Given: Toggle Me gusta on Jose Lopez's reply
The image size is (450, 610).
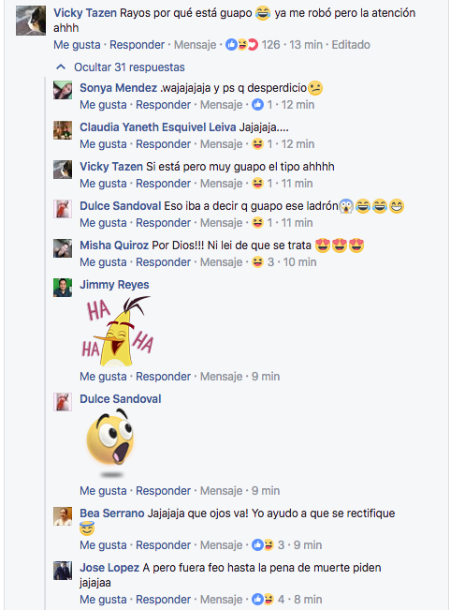Looking at the screenshot, I should pyautogui.click(x=103, y=600).
